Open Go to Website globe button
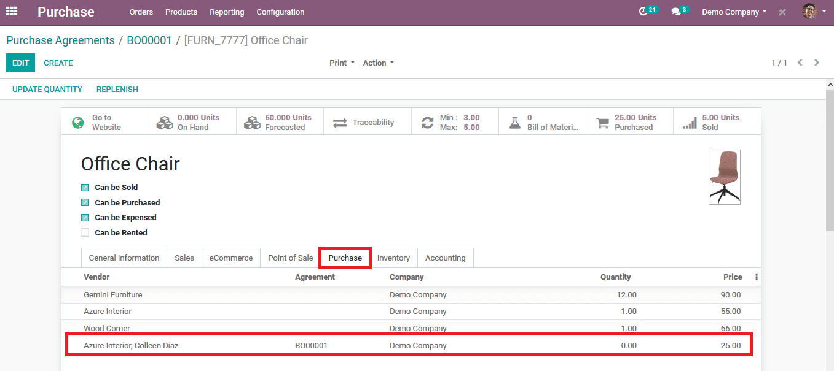 [105, 122]
